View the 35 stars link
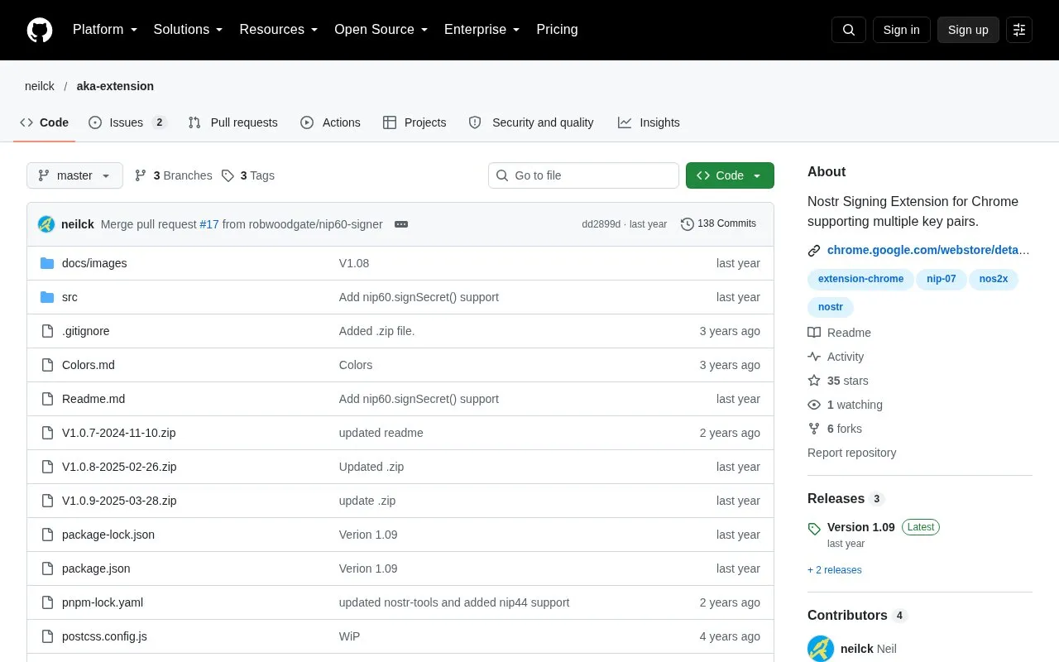The height and width of the screenshot is (662, 1059). click(838, 381)
